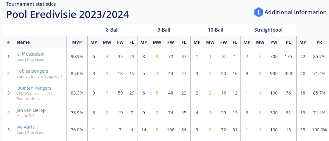Click the Straightpool group header
The height and width of the screenshot is (141, 329).
(268, 30)
